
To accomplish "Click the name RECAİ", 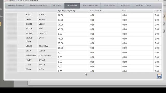I will point(29,69).
